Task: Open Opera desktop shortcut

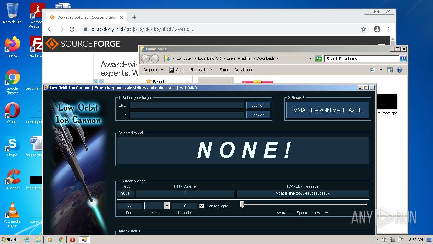Action: 12,114
